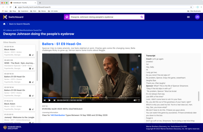Enter fullscreen video mode
The height and width of the screenshot is (132, 203).
139,100
